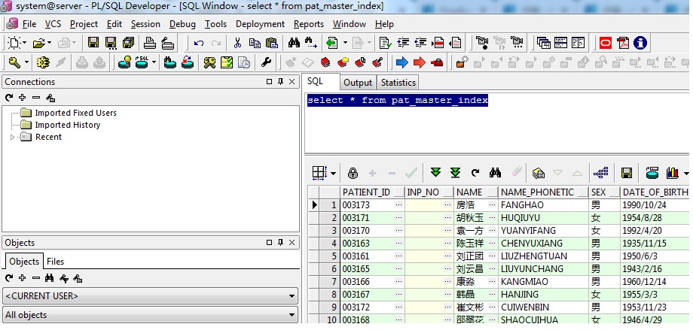
Task: Click the Copy toolbar icon
Action: [255, 43]
